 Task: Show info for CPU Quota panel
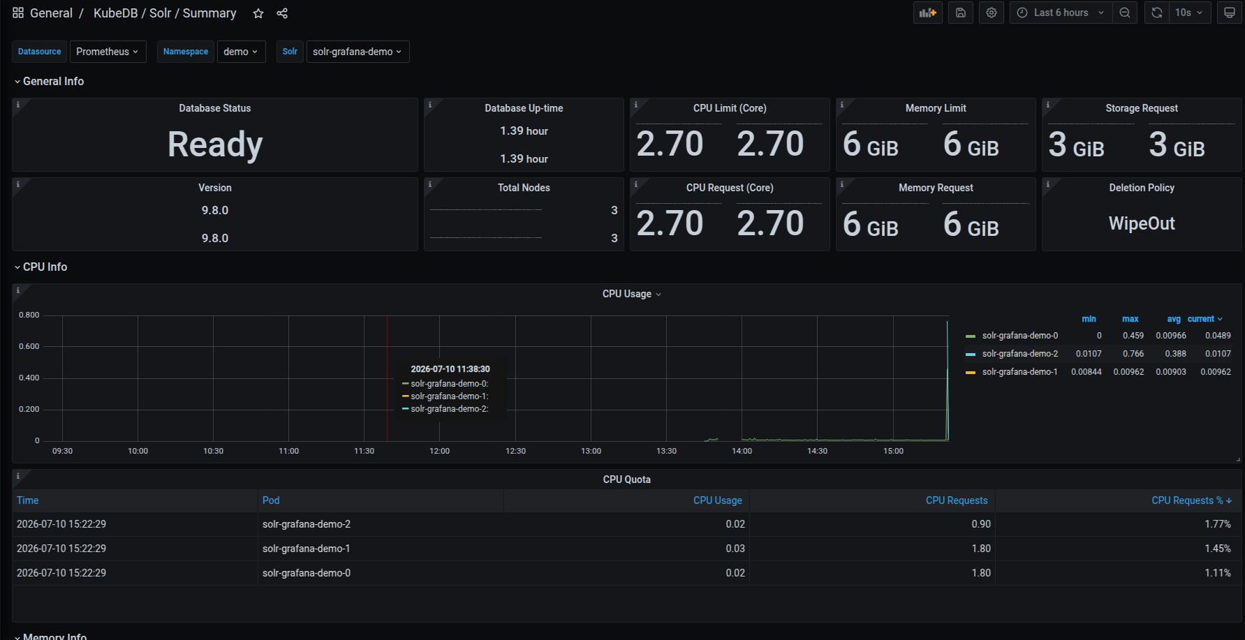[18, 476]
